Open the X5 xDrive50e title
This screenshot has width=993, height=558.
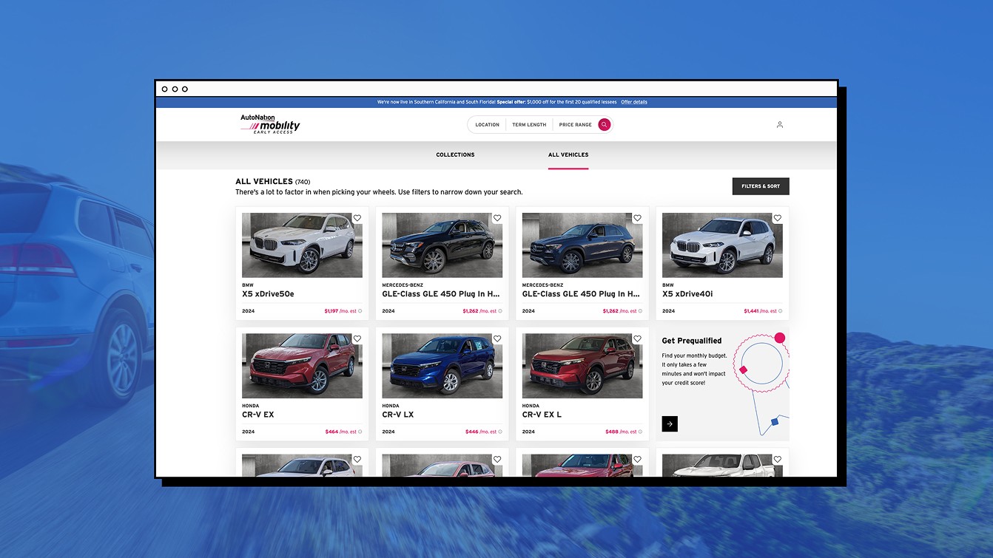coord(268,294)
